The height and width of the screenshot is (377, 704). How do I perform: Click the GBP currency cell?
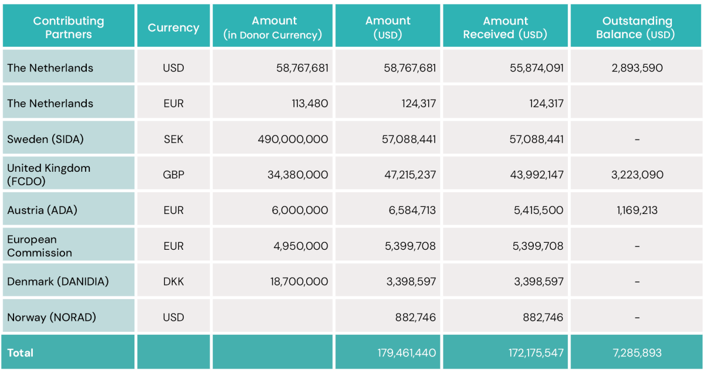point(174,175)
